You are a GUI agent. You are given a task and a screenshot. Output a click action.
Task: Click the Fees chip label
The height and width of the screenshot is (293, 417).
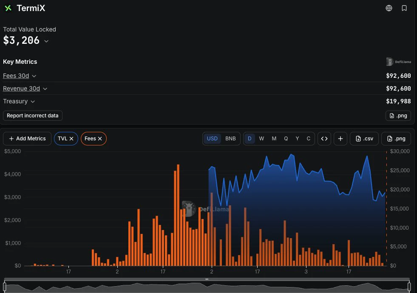90,139
